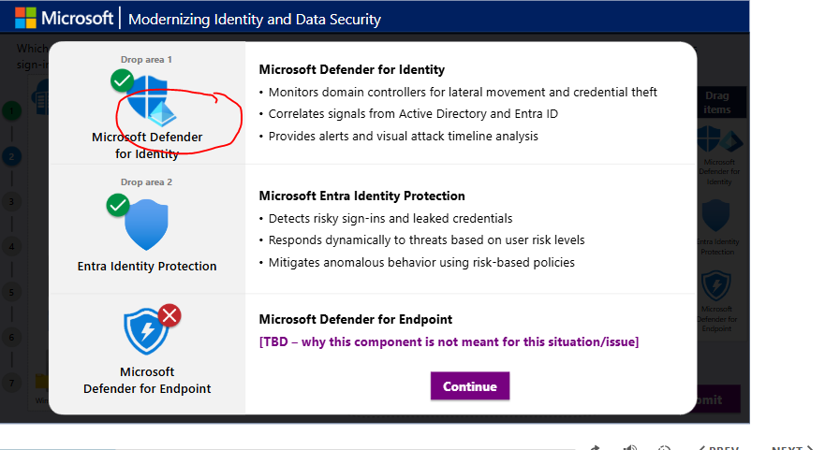Click the 'Microsoft Defender for Identity' heading
The image size is (825, 450).
click(x=351, y=69)
